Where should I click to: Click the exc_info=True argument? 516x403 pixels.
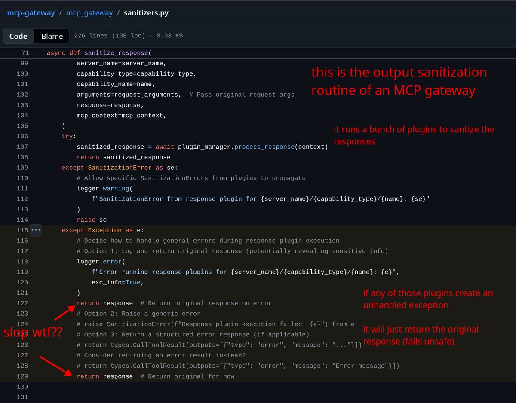(x=117, y=282)
